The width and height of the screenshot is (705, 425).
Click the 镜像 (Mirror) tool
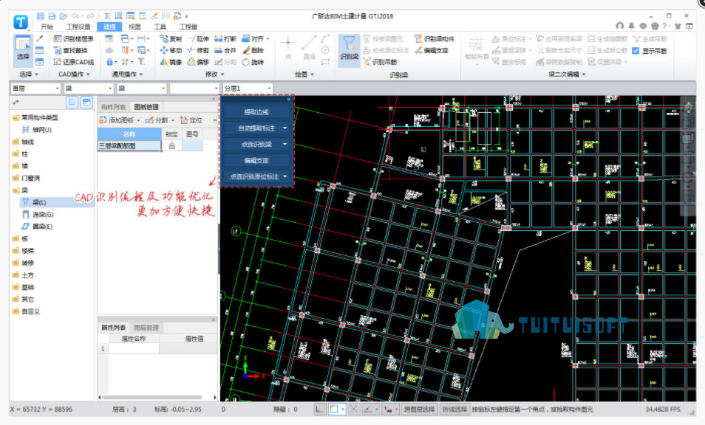(171, 62)
